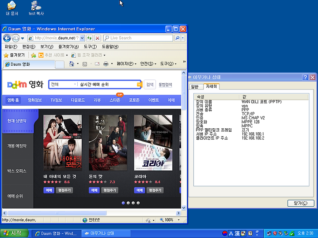Open the 편집(E) menu
The image size is (318, 238).
coord(29,47)
